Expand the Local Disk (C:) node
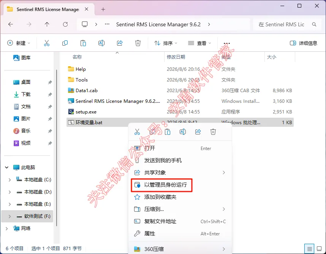The image size is (326, 254). (9, 180)
